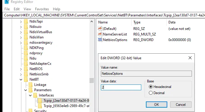Viewport: 205px width, 112px height.
Task: Click the NameServerList string value icon
Action: coord(100,34)
